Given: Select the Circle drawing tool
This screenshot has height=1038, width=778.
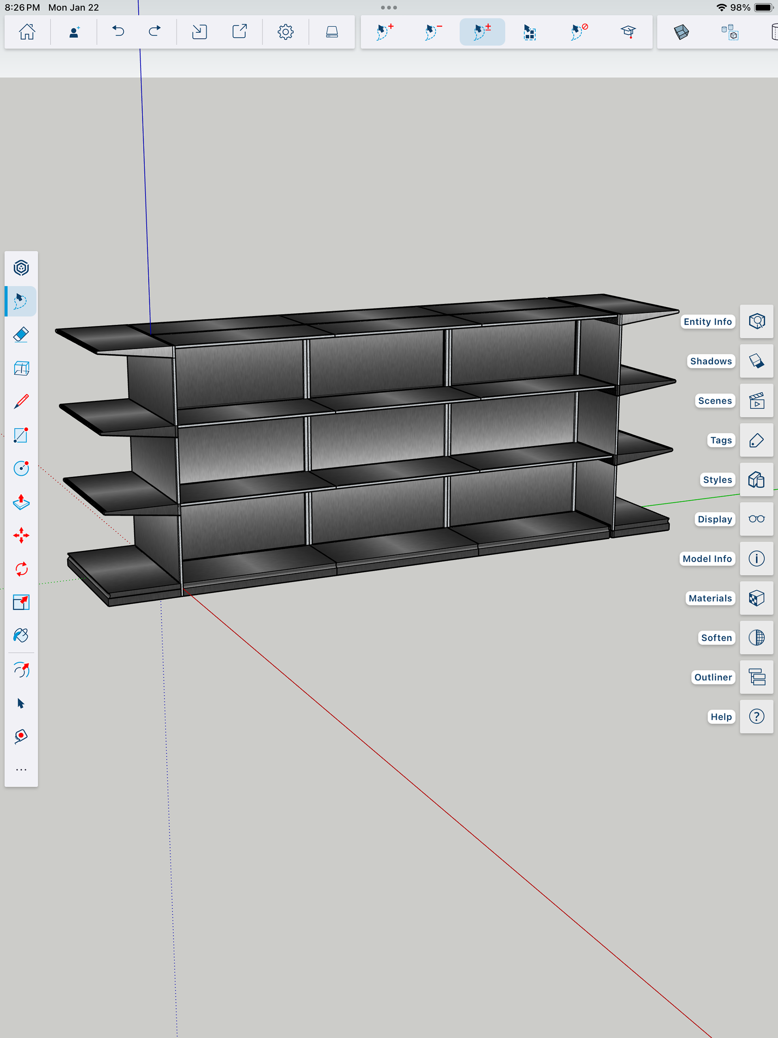Looking at the screenshot, I should point(21,468).
